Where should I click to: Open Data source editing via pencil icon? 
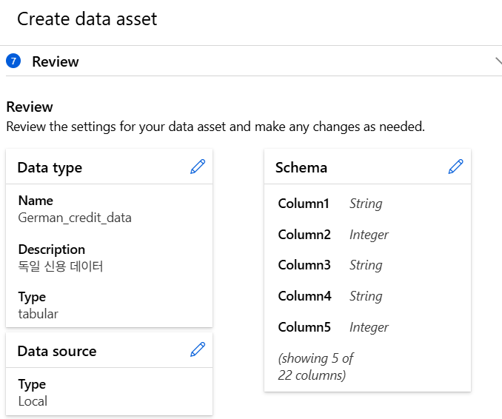pos(198,350)
